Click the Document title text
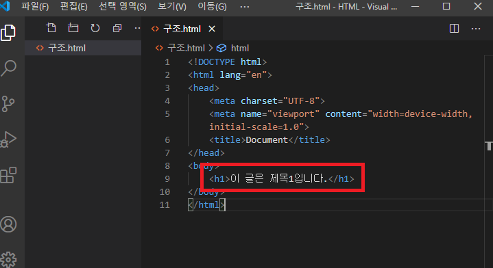The image size is (493, 268). (267, 139)
